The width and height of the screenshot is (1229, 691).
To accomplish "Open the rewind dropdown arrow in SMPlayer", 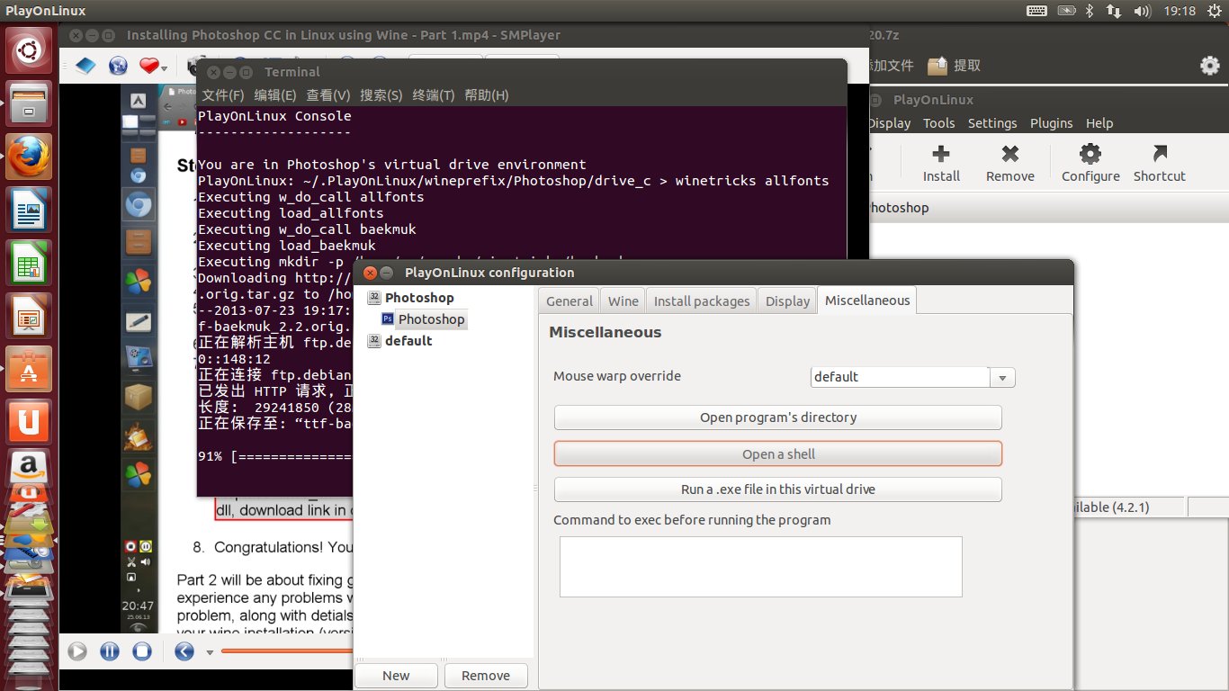I will pos(210,652).
